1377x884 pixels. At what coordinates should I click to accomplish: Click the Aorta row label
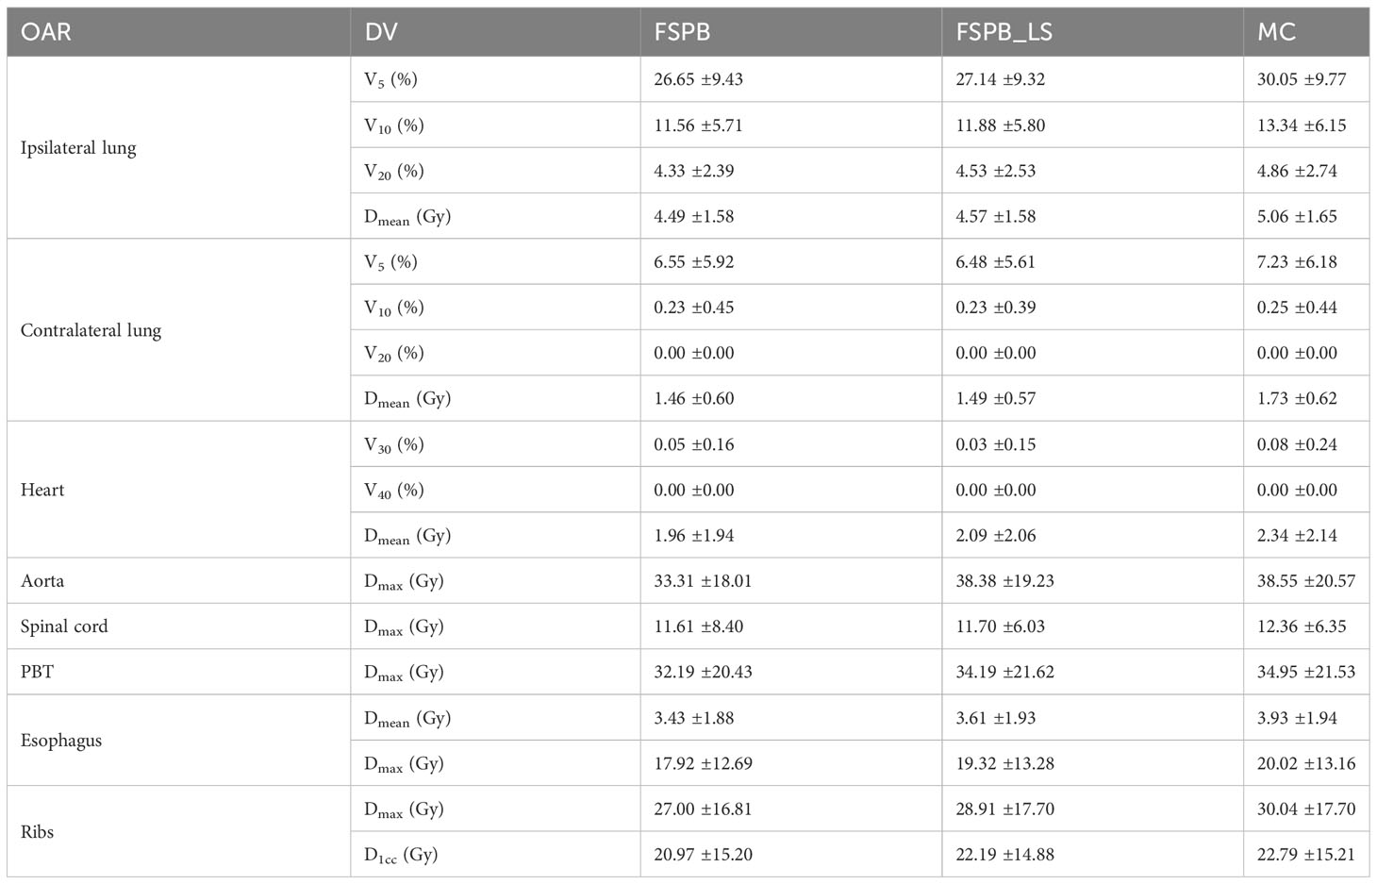click(x=42, y=581)
